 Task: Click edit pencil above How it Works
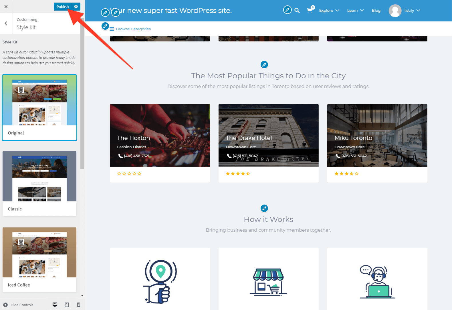click(x=264, y=208)
